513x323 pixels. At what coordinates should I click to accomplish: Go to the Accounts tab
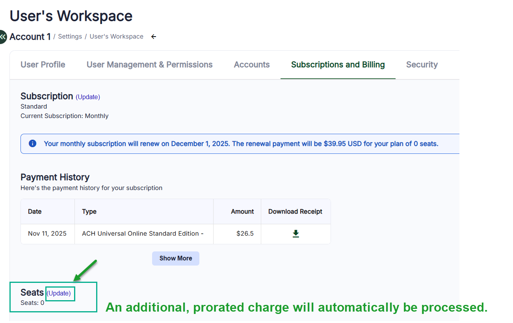coord(252,65)
